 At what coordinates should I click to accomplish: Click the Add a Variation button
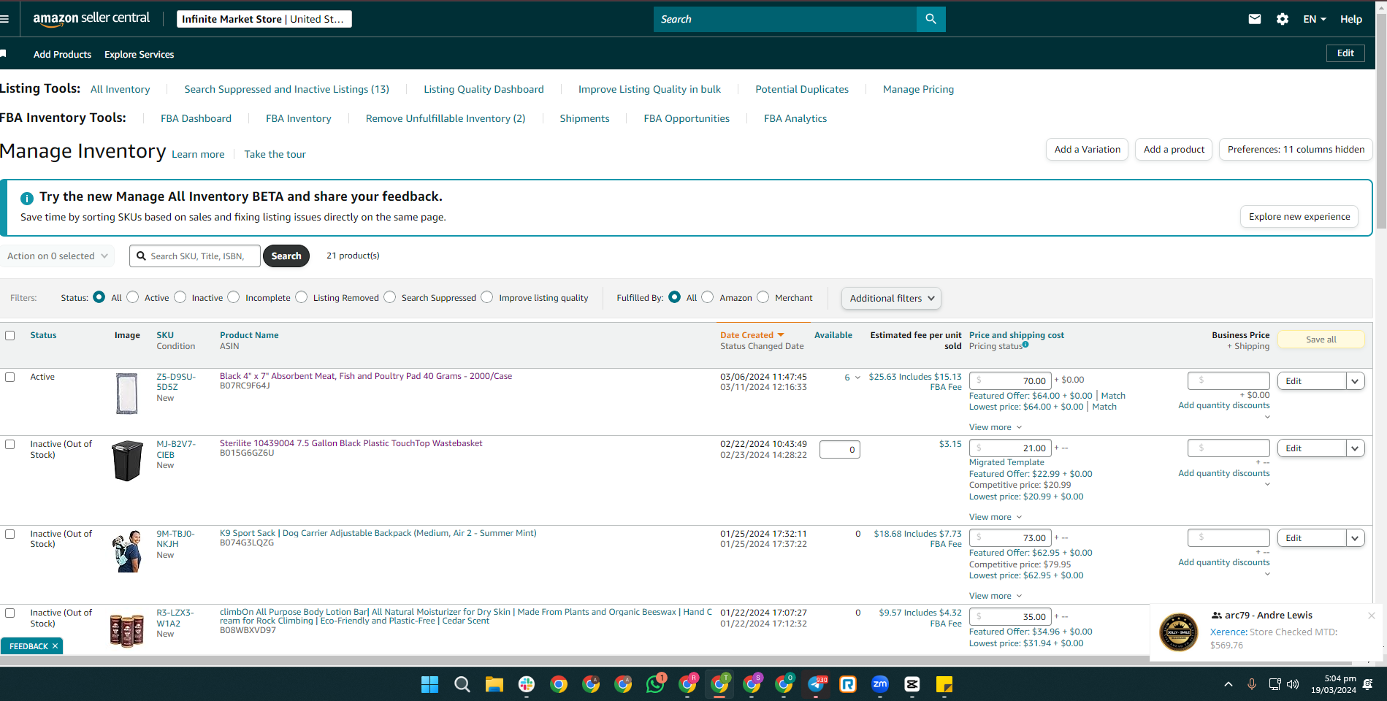(1087, 150)
